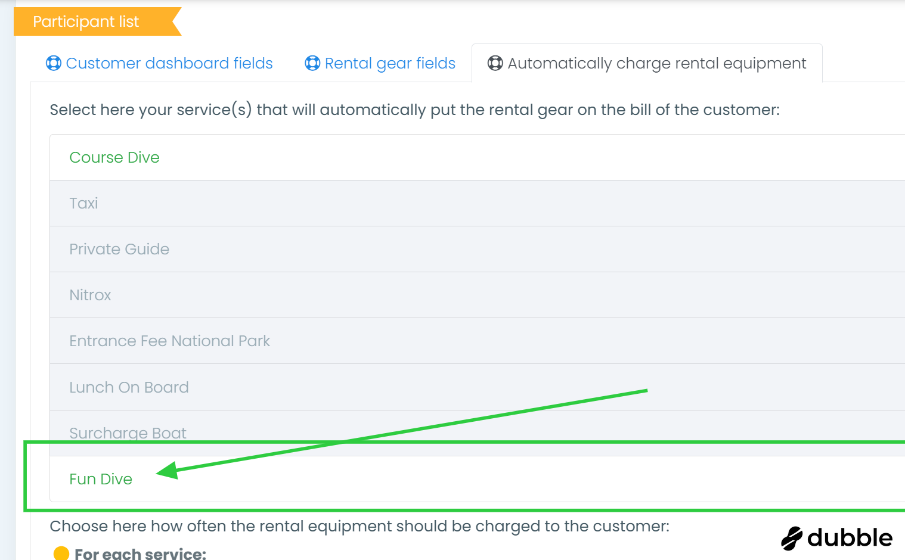Select Private Guide in the service list
The image size is (905, 560).
[x=119, y=249]
